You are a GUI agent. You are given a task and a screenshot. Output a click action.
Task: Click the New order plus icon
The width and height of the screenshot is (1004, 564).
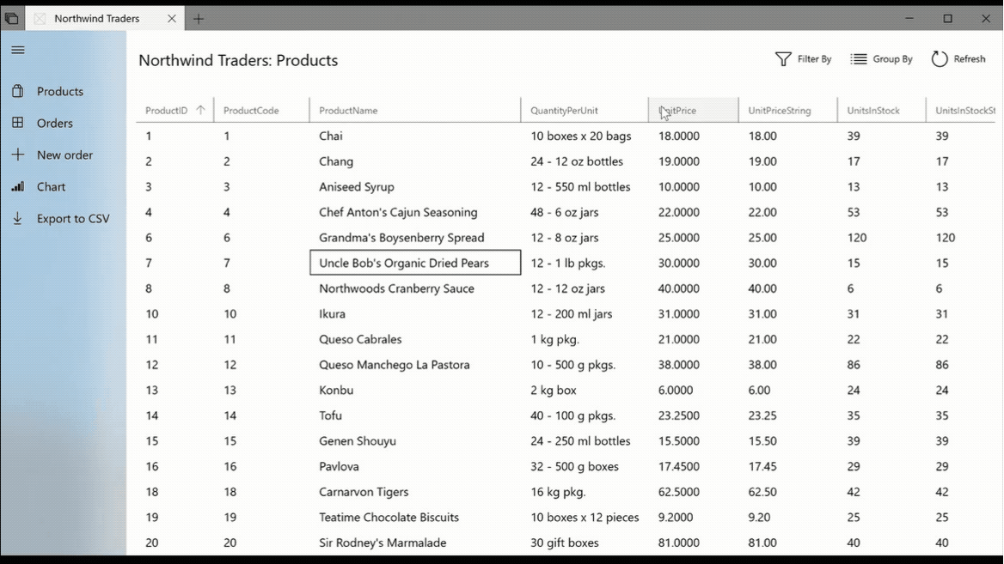16,155
